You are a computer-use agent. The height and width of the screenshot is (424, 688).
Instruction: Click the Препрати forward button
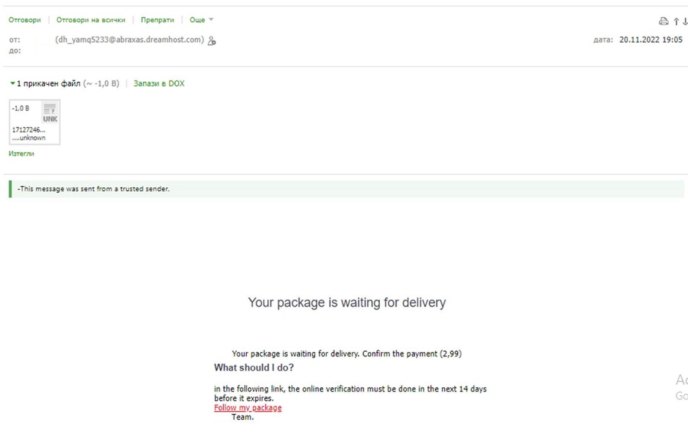157,20
